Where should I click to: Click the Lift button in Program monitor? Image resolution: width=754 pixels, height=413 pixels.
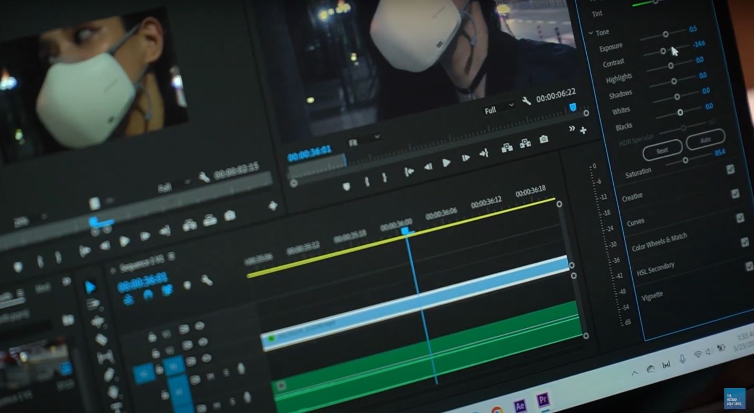point(507,147)
